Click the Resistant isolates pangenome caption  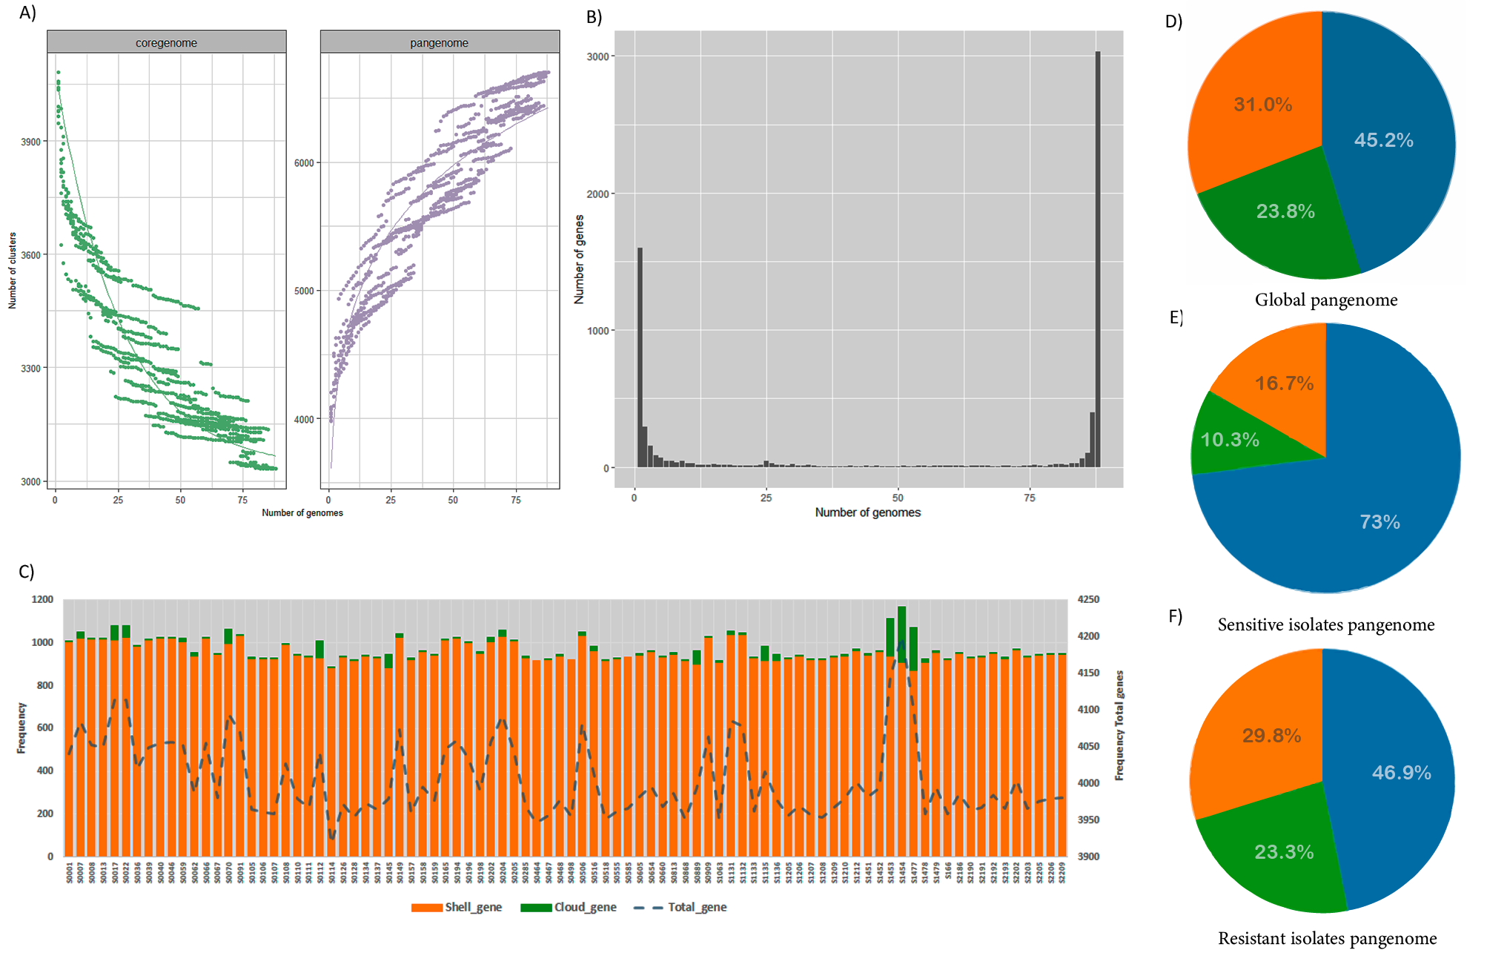[1327, 939]
